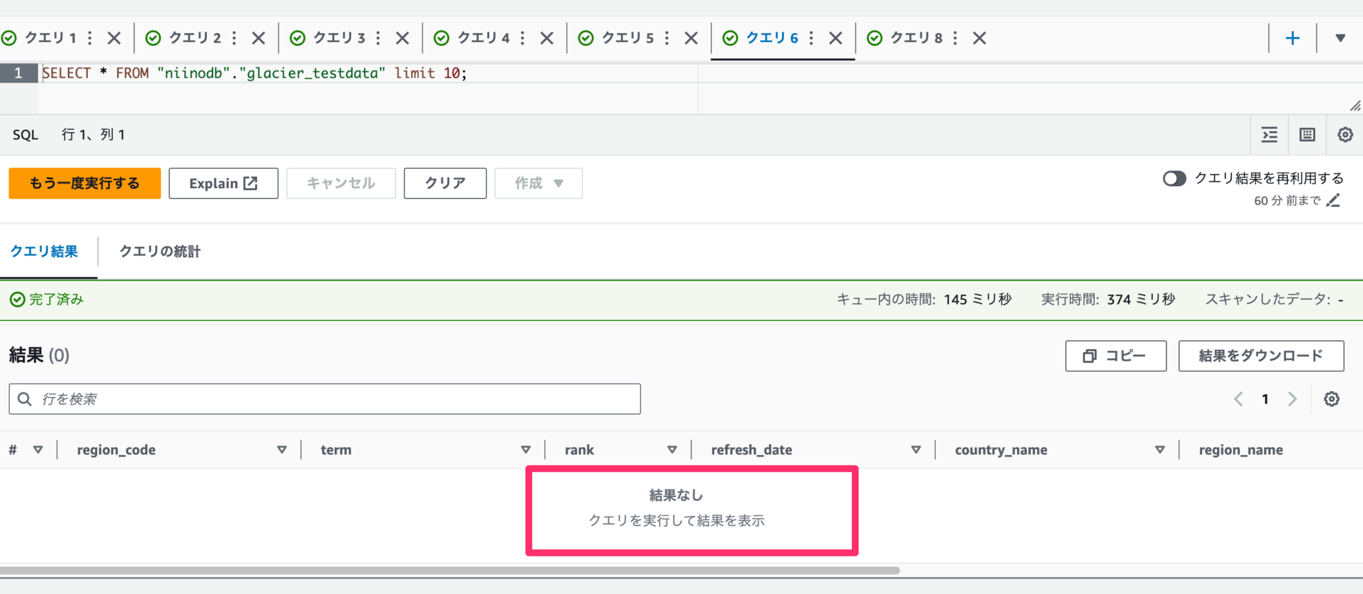This screenshot has height=594, width=1363.
Task: Open the クエリ 6 tab options menu
Action: coord(811,38)
